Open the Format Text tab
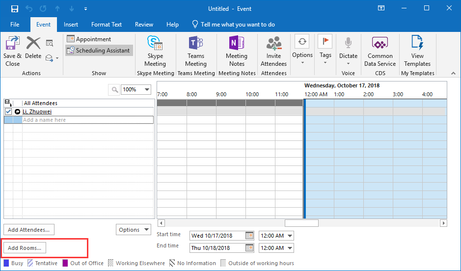Screen dimensions: 461x271 point(107,25)
